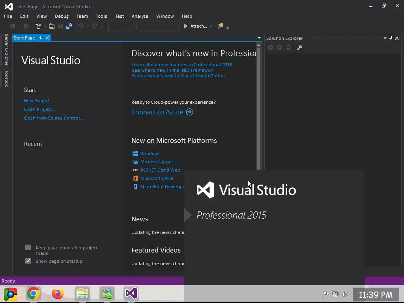Open Explore what's new in Visual Studio Online
Image resolution: width=404 pixels, height=303 pixels.
178,76
